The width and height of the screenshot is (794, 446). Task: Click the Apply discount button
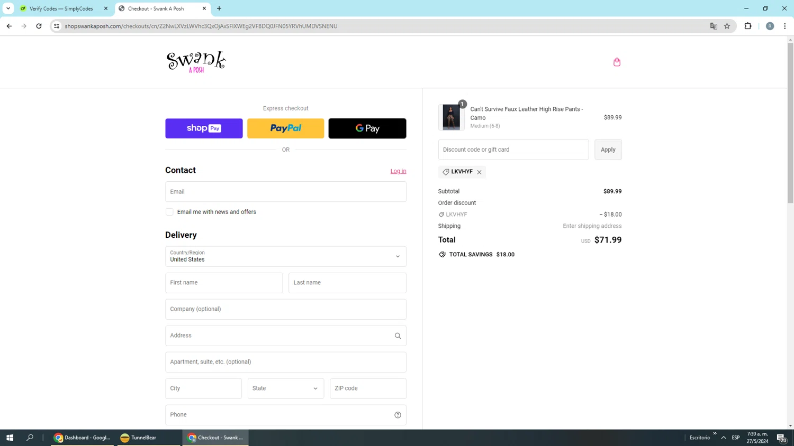[608, 150]
